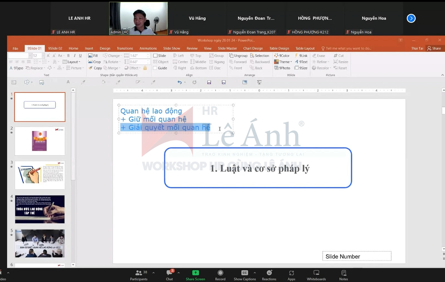Click the Crop tool in Shape group
This screenshot has width=445, height=282.
pyautogui.click(x=94, y=62)
